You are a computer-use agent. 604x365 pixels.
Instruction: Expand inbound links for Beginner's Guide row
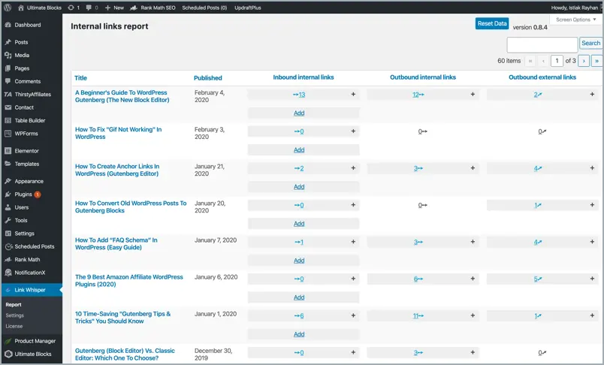(x=353, y=95)
